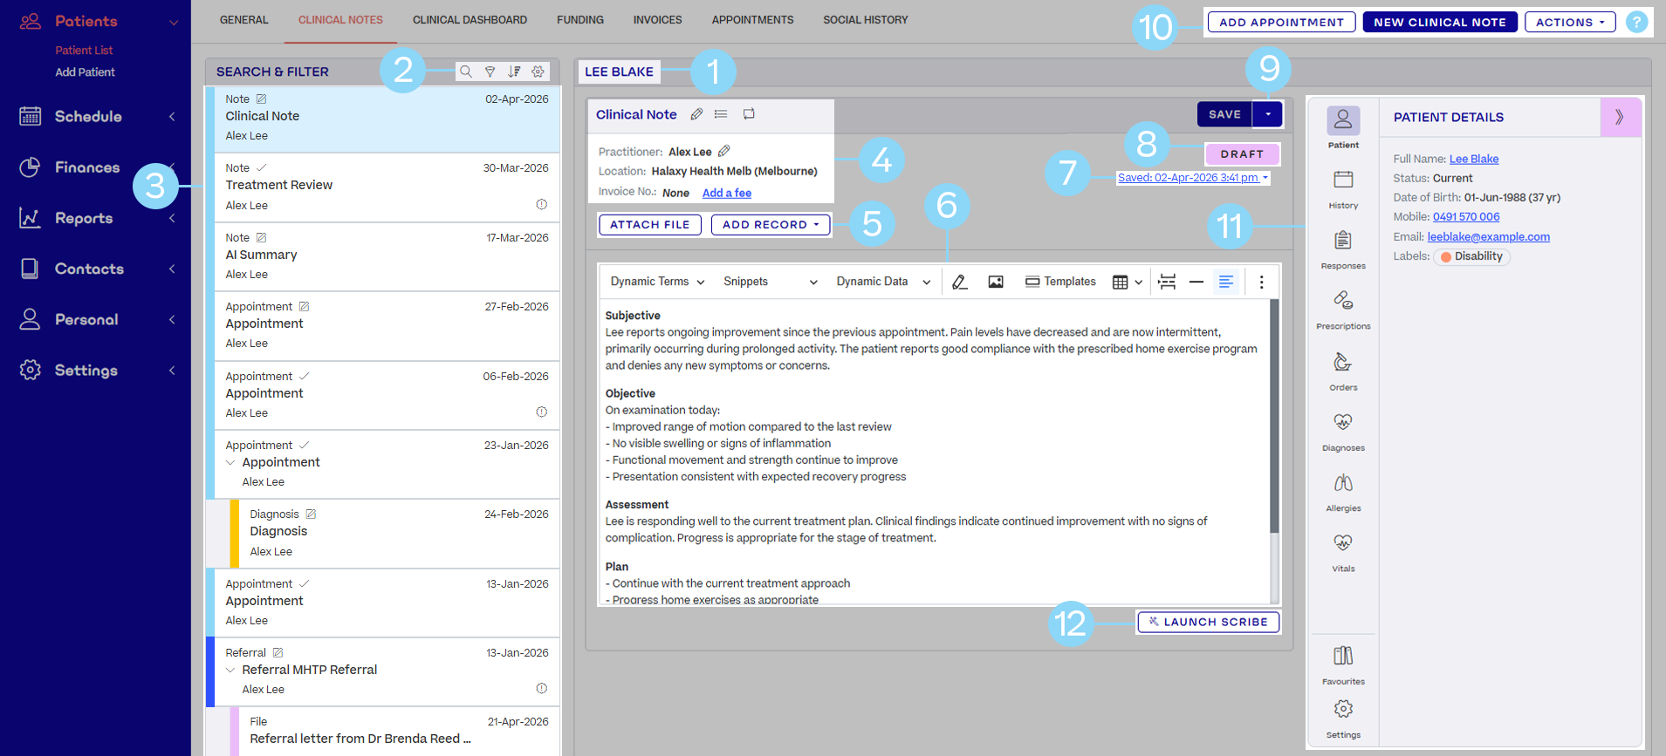
Task: Expand the Dynamic Data dropdown
Action: tap(883, 282)
